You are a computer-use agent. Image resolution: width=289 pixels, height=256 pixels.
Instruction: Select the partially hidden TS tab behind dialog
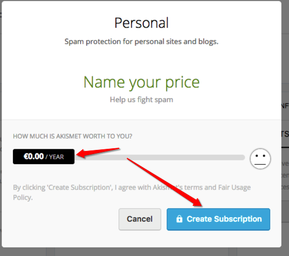285,134
